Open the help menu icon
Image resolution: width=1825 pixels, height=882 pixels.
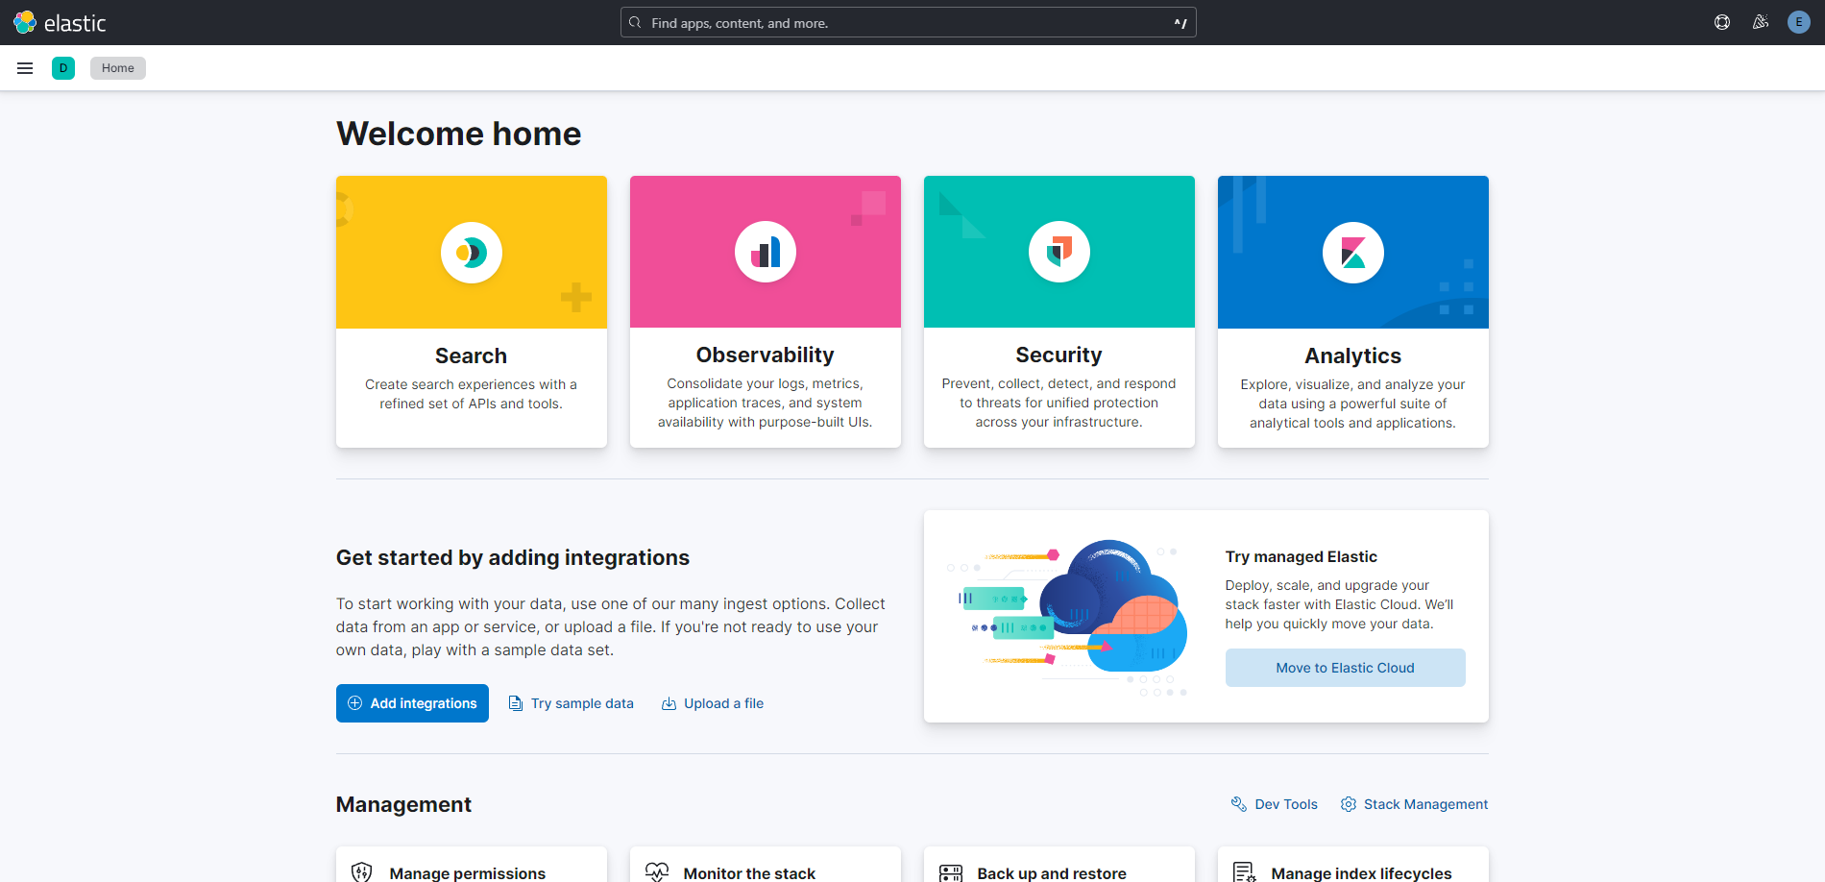point(1722,22)
